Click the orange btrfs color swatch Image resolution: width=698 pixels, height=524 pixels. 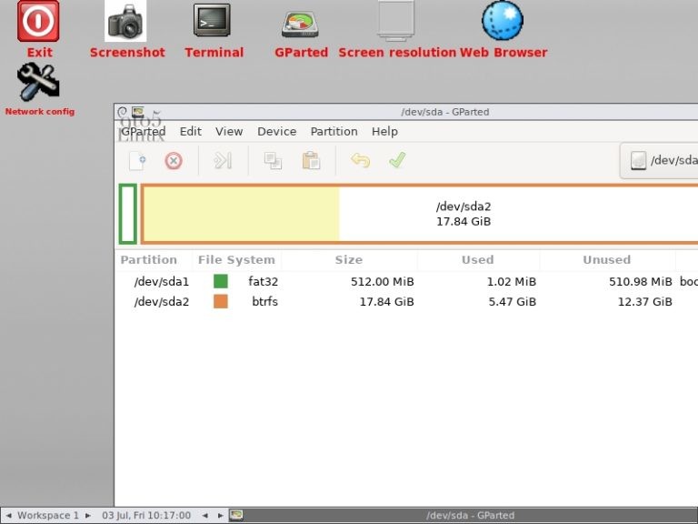pyautogui.click(x=221, y=302)
